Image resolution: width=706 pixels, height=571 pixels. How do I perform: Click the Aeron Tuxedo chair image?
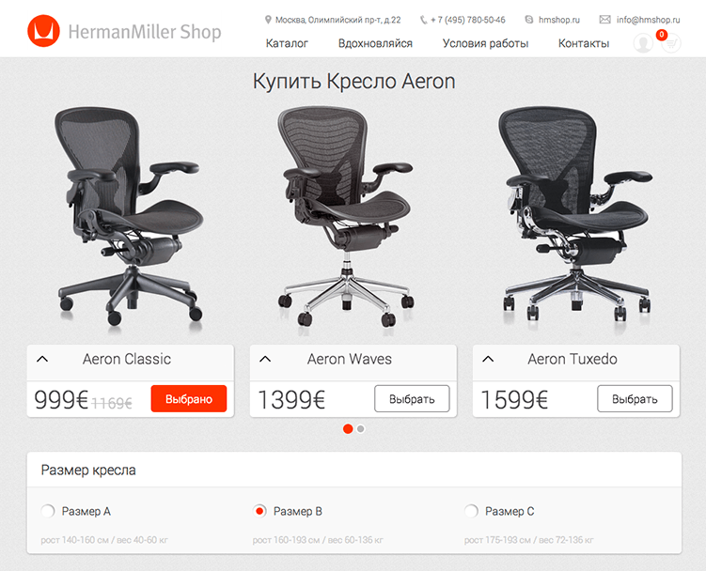point(576,214)
